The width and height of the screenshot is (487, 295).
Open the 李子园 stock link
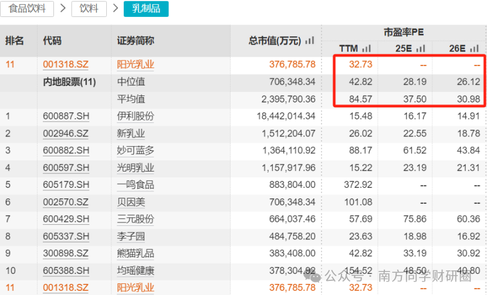pyautogui.click(x=131, y=236)
